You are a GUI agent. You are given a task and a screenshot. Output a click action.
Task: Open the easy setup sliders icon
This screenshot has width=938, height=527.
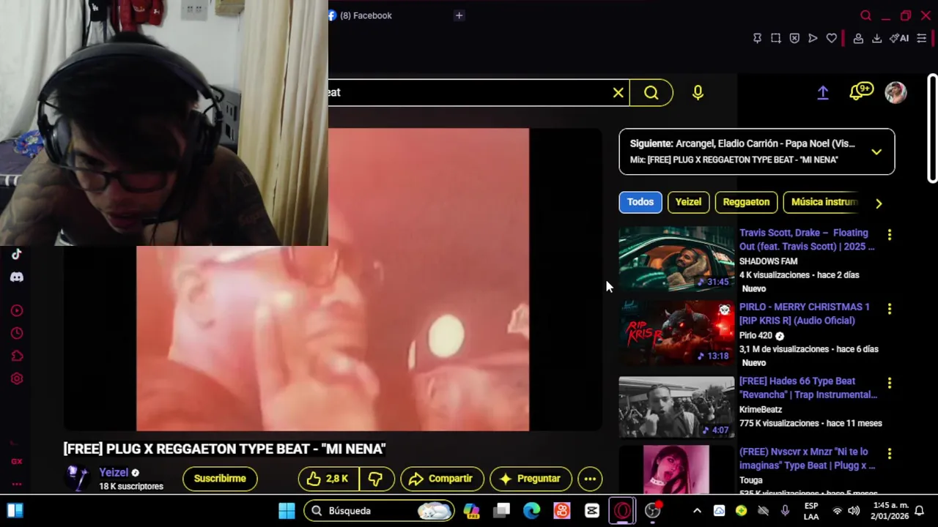coord(922,38)
